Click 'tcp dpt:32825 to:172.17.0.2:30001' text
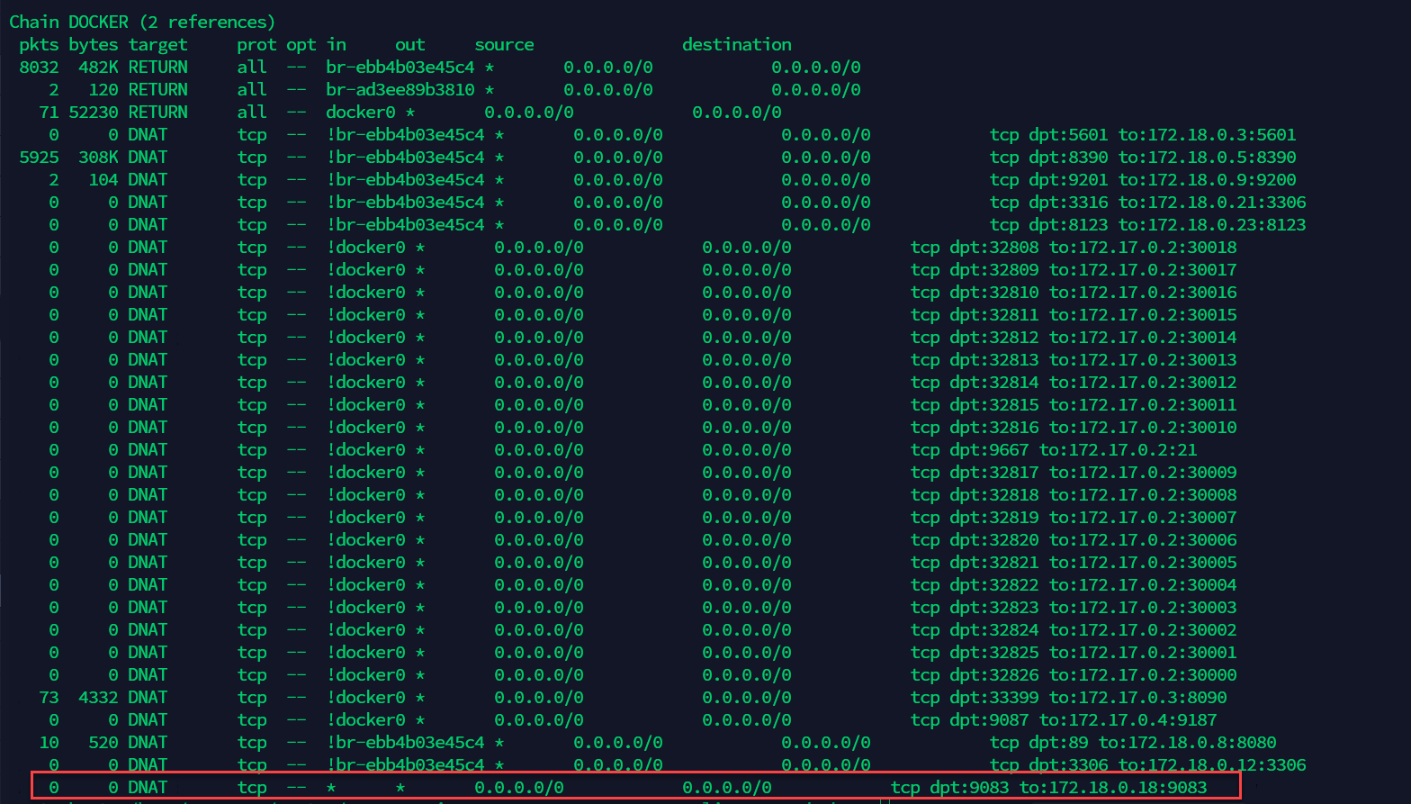1411x804 pixels. (x=1074, y=652)
